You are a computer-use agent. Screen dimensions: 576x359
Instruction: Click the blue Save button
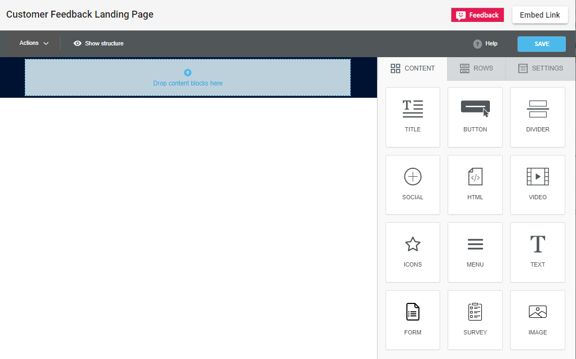pyautogui.click(x=541, y=44)
